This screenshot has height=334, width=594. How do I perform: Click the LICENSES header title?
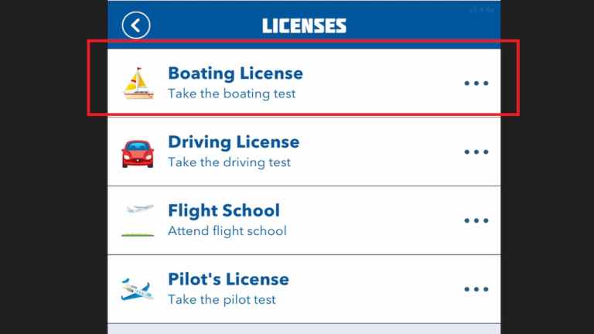point(304,26)
